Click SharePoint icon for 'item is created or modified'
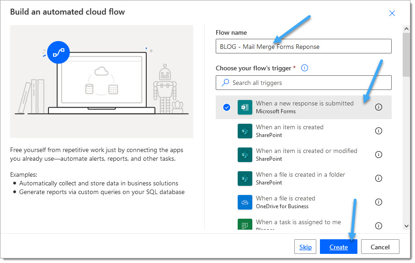This screenshot has height=263, width=415. click(245, 155)
